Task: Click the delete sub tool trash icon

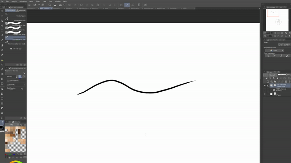Action: [25, 65]
